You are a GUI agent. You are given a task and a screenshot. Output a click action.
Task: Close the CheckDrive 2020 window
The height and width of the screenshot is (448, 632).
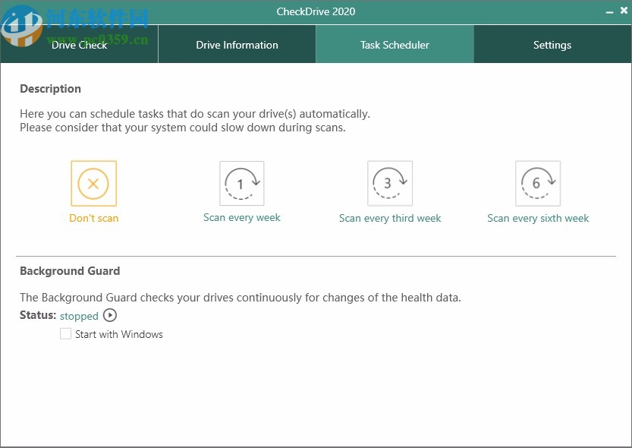coord(624,11)
